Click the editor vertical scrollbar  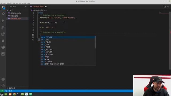(170, 40)
